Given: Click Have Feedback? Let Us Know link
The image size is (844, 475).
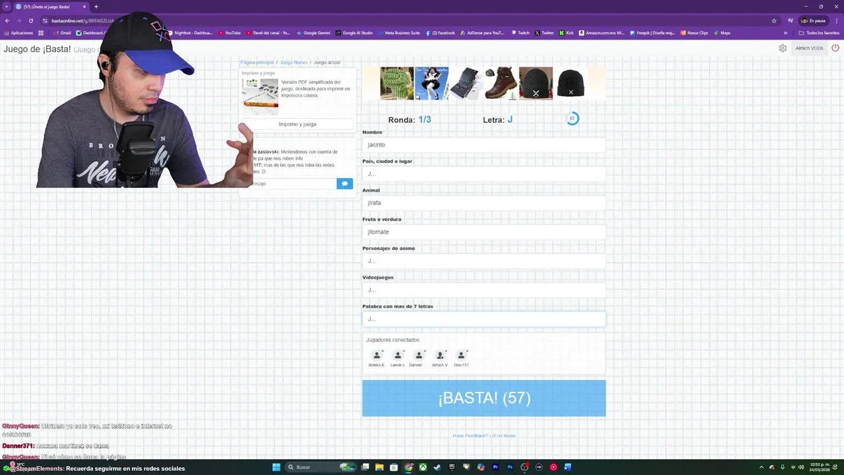Looking at the screenshot, I should [484, 435].
